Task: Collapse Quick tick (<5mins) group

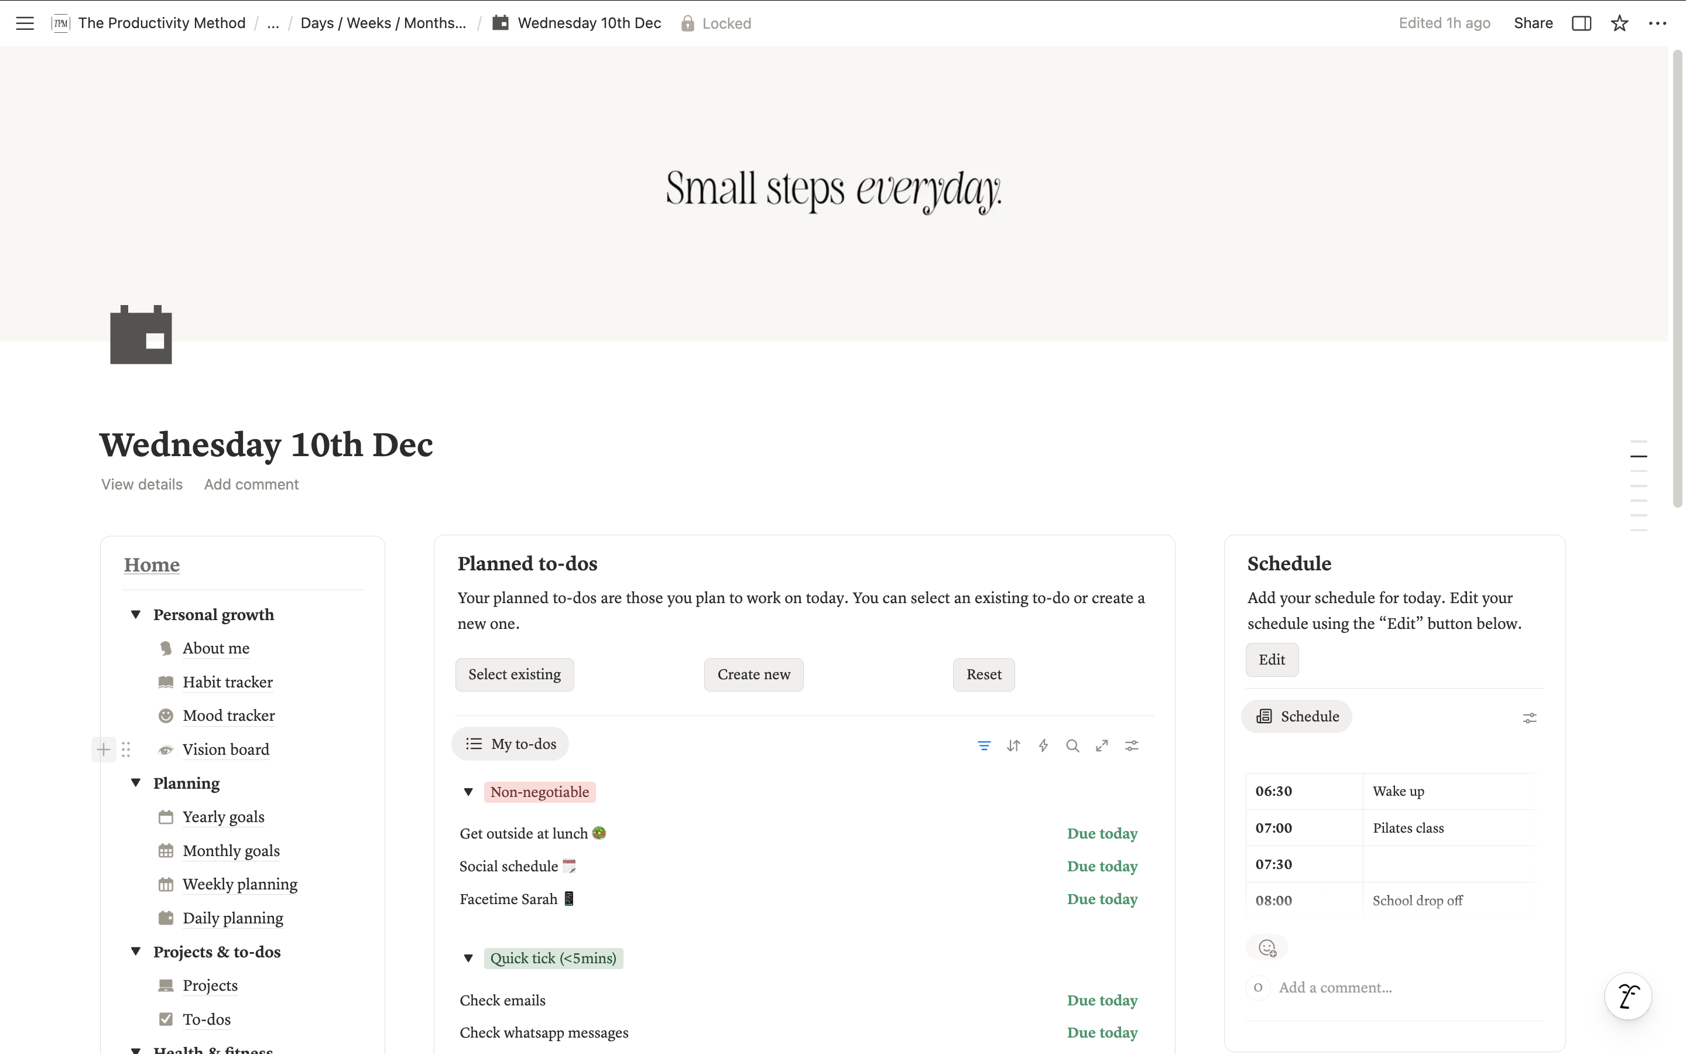Action: pyautogui.click(x=468, y=958)
